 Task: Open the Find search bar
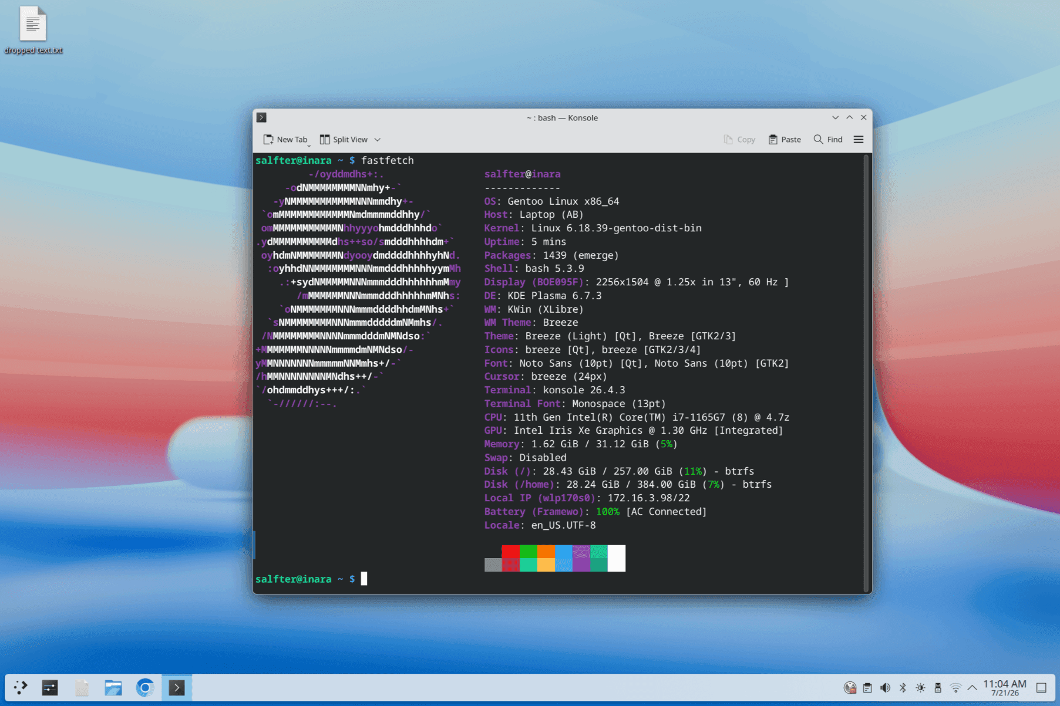click(828, 140)
